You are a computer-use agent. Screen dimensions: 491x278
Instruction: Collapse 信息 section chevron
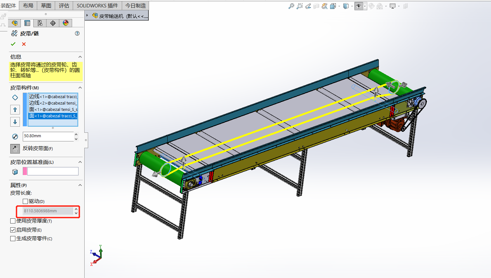pyautogui.click(x=80, y=57)
